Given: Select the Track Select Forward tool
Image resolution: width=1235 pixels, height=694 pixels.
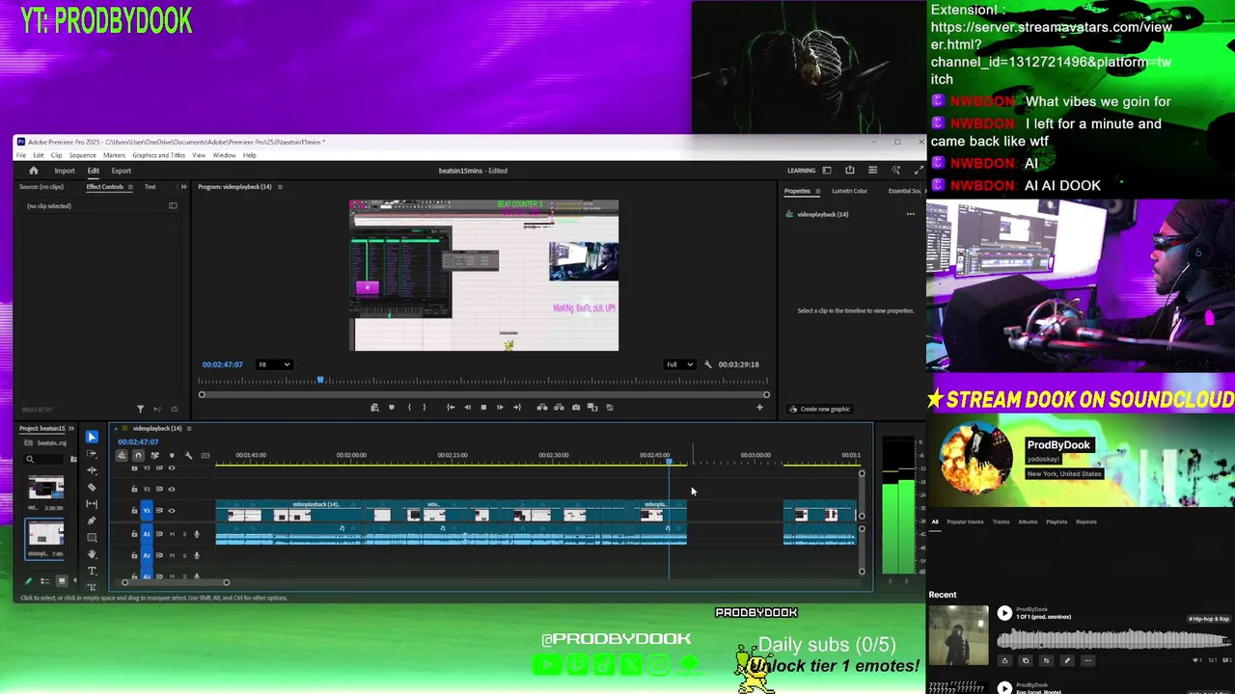Looking at the screenshot, I should (92, 454).
